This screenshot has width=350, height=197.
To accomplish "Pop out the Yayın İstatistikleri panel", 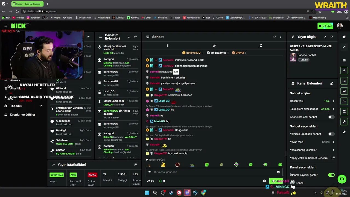I will (x=135, y=165).
